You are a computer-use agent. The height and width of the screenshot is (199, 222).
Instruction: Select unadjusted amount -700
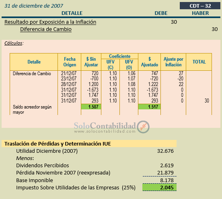coord(94,78)
